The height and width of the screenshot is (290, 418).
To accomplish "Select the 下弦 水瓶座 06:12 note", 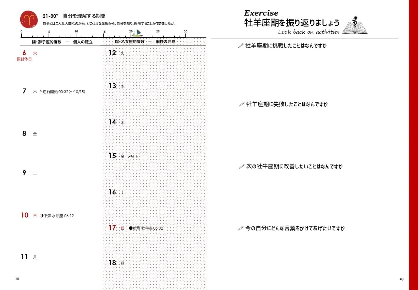I will tap(59, 216).
